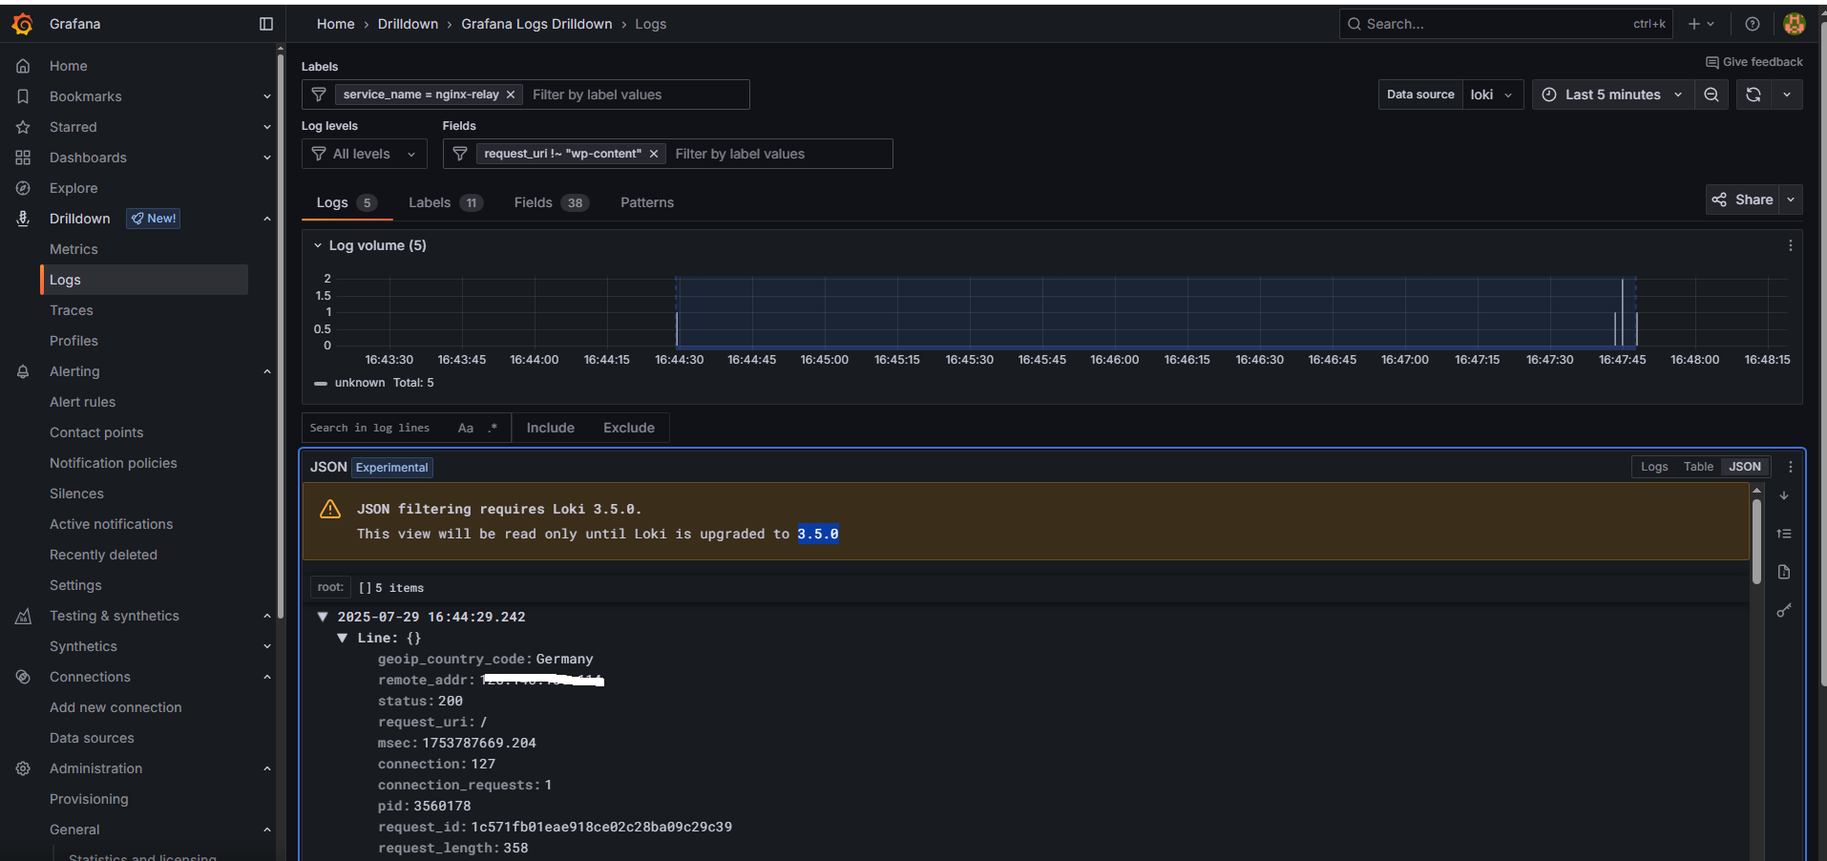The width and height of the screenshot is (1827, 861).
Task: Zoom out the time range
Action: (1711, 94)
